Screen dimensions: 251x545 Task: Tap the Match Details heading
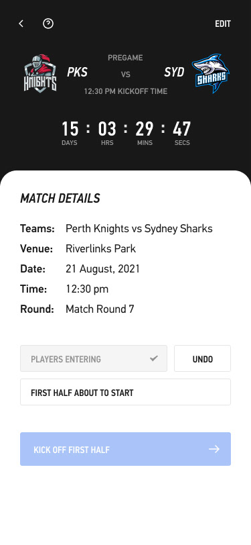pyautogui.click(x=60, y=198)
